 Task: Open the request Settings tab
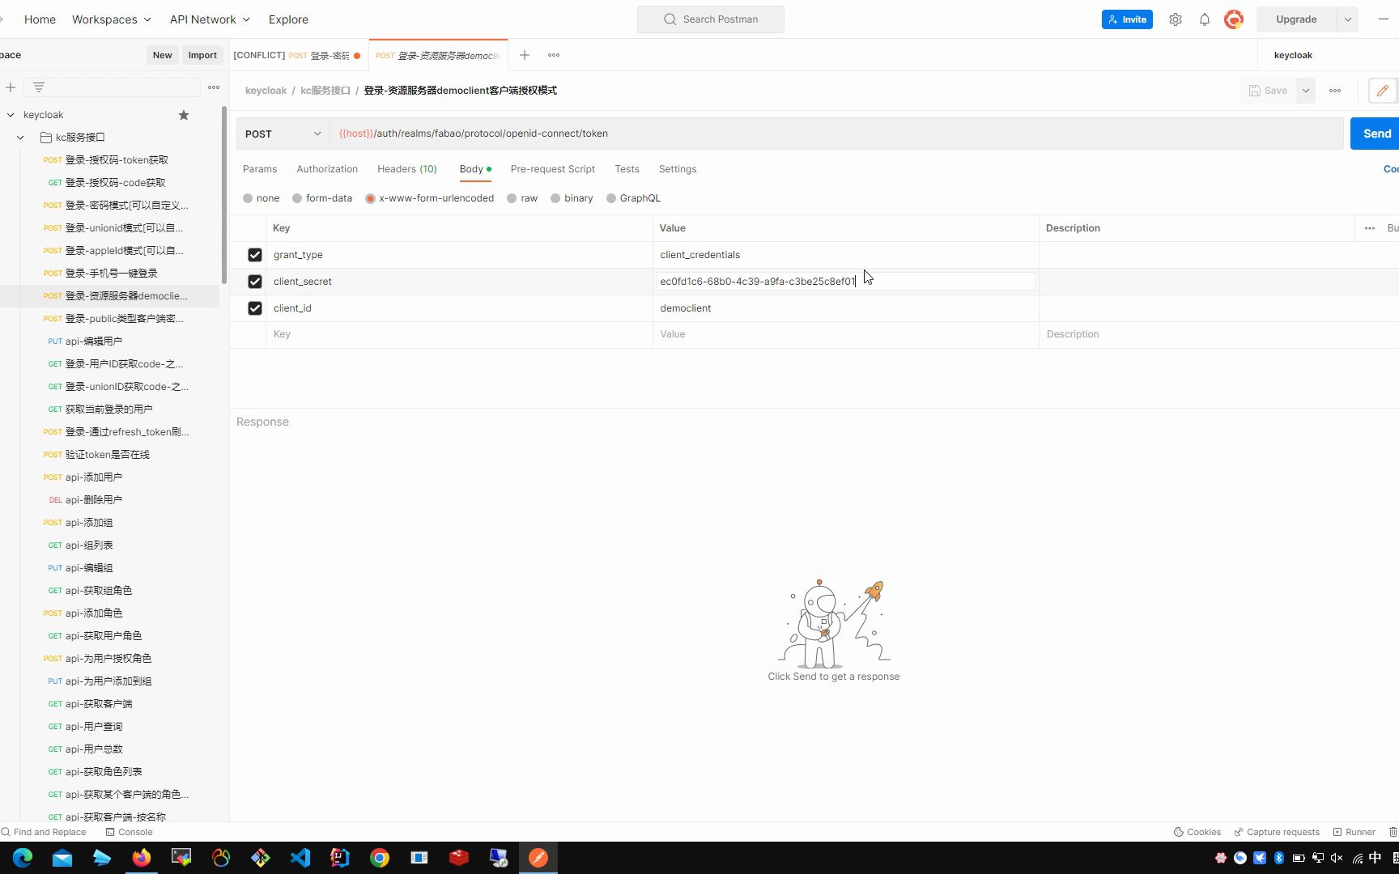pos(678,169)
